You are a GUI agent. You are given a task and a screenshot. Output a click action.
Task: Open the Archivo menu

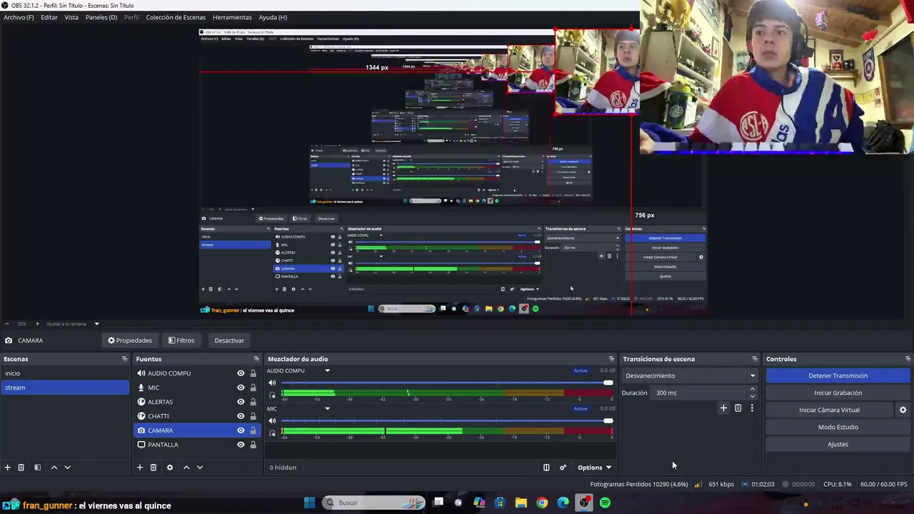19,17
